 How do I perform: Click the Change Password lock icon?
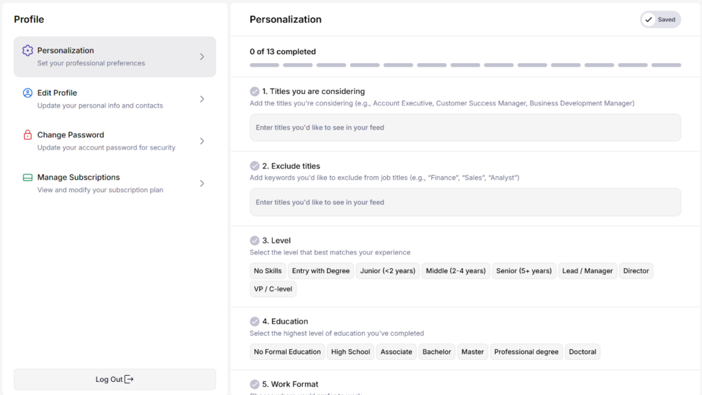(27, 135)
